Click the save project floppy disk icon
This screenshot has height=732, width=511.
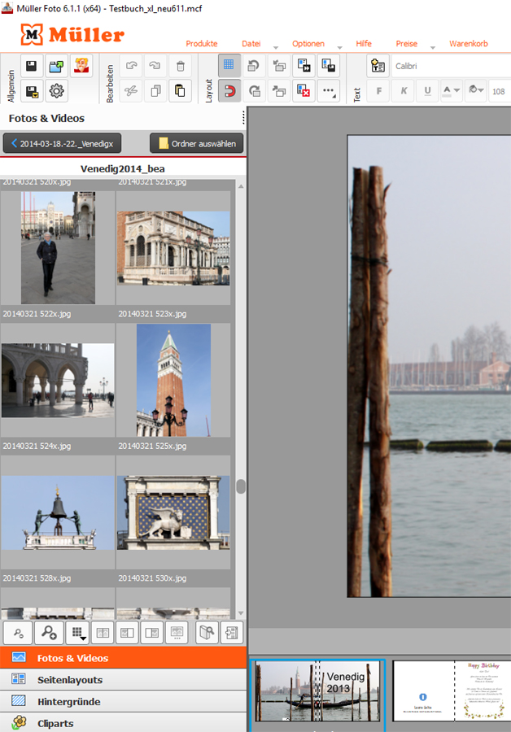[x=33, y=67]
